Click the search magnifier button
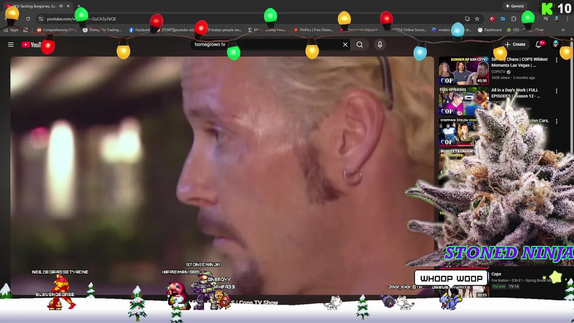The height and width of the screenshot is (323, 574). pos(360,44)
